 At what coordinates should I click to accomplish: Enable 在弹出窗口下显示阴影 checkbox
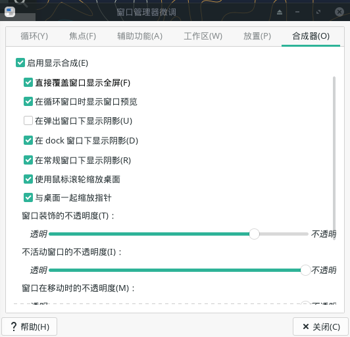coord(28,120)
